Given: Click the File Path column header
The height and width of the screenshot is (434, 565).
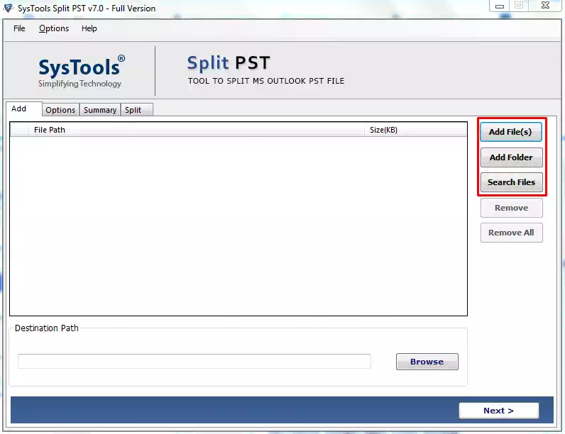Looking at the screenshot, I should click(197, 130).
